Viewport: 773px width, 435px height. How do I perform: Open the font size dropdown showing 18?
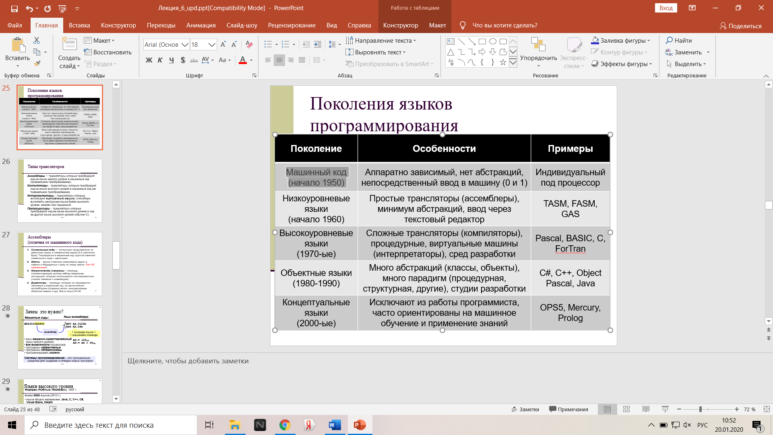click(212, 45)
